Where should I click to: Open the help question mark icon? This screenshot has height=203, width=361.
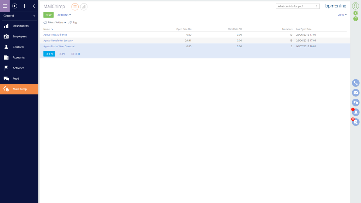pyautogui.click(x=355, y=19)
